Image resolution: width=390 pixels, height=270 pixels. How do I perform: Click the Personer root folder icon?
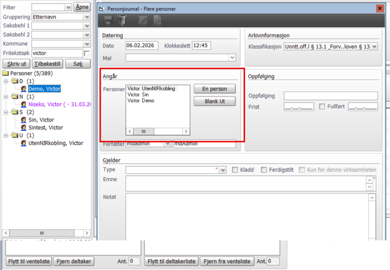point(6,74)
